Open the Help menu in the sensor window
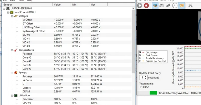The height and width of the screenshot is (105, 201). (30, 1)
